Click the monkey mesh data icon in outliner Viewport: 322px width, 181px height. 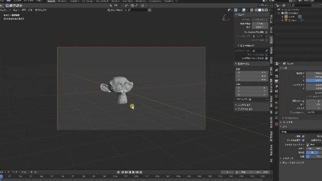click(x=302, y=20)
